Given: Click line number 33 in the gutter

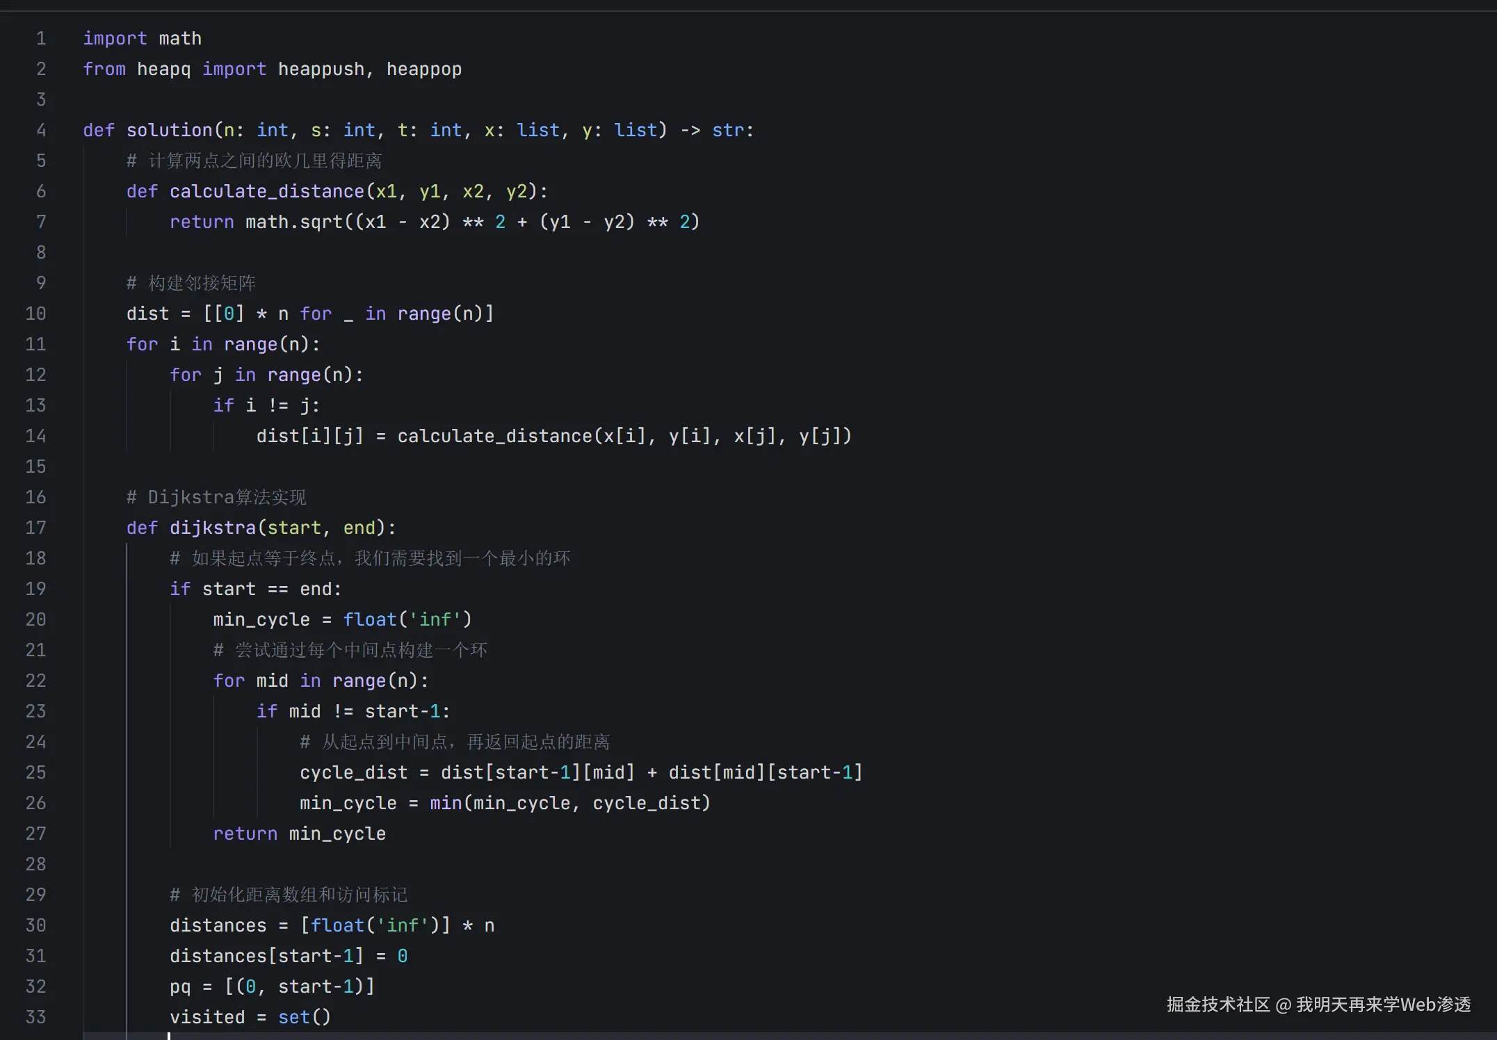Looking at the screenshot, I should tap(35, 1017).
